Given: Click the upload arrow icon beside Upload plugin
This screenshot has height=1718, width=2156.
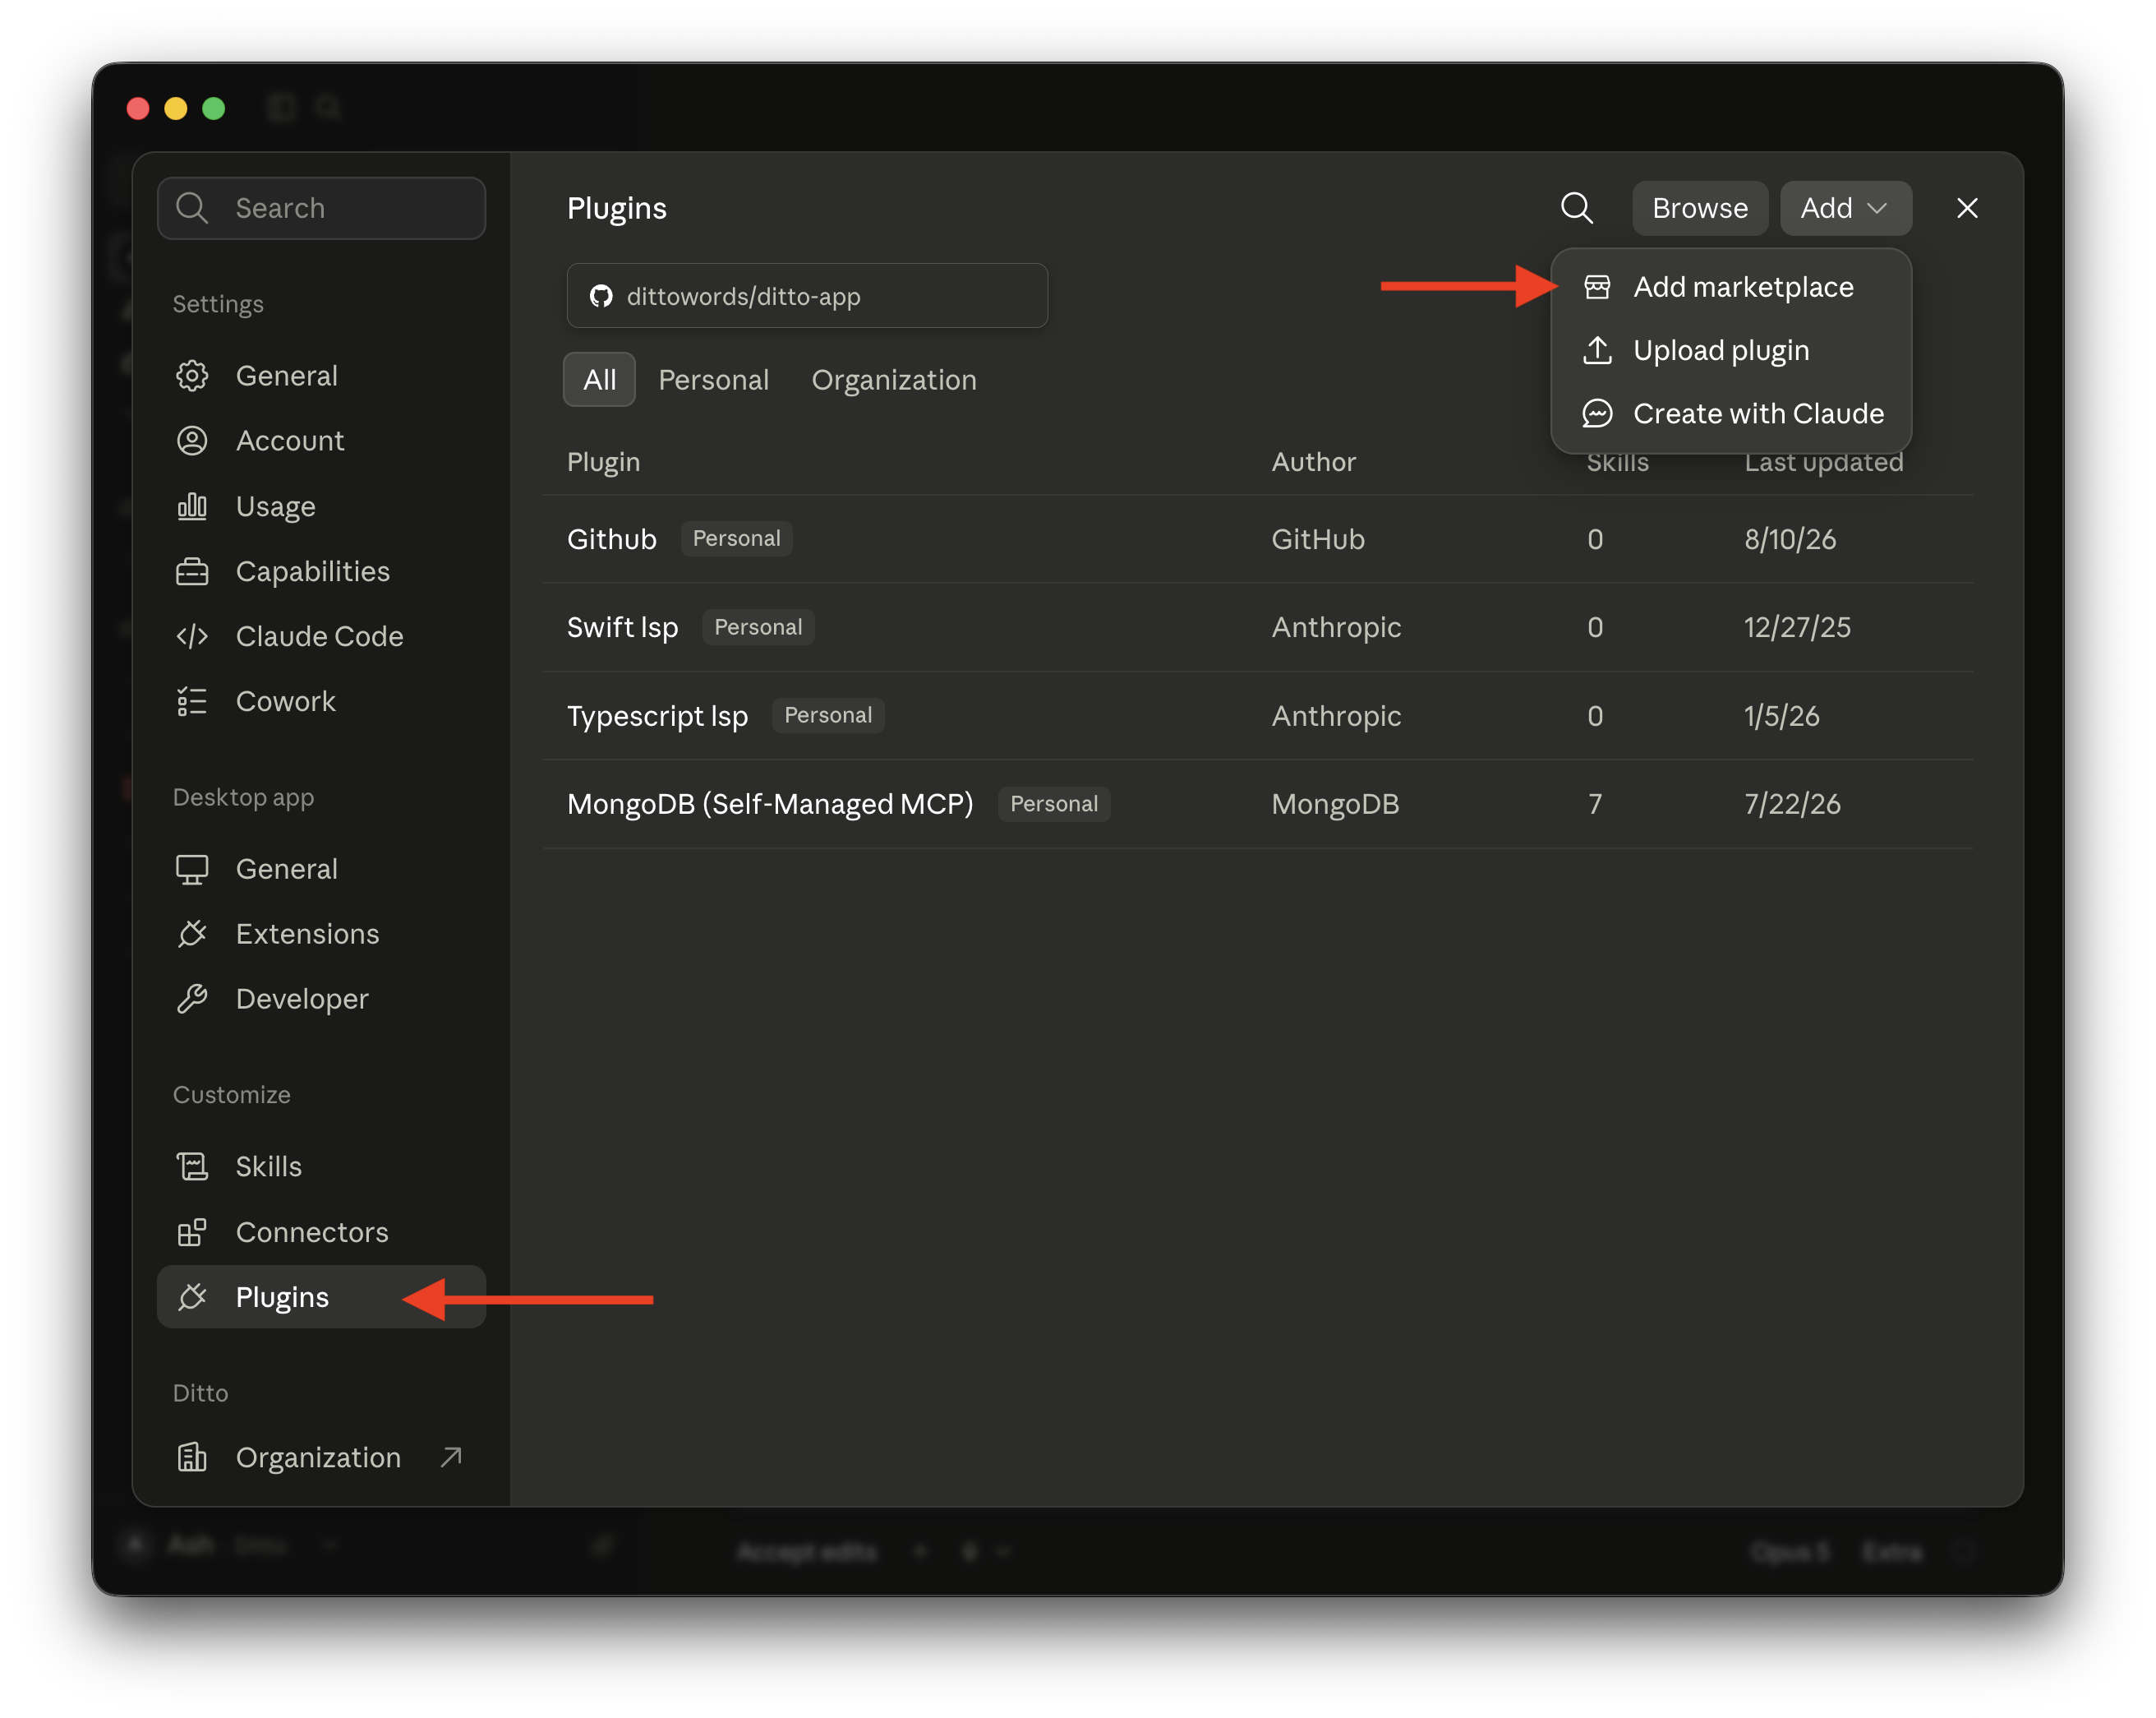Looking at the screenshot, I should (x=1597, y=350).
